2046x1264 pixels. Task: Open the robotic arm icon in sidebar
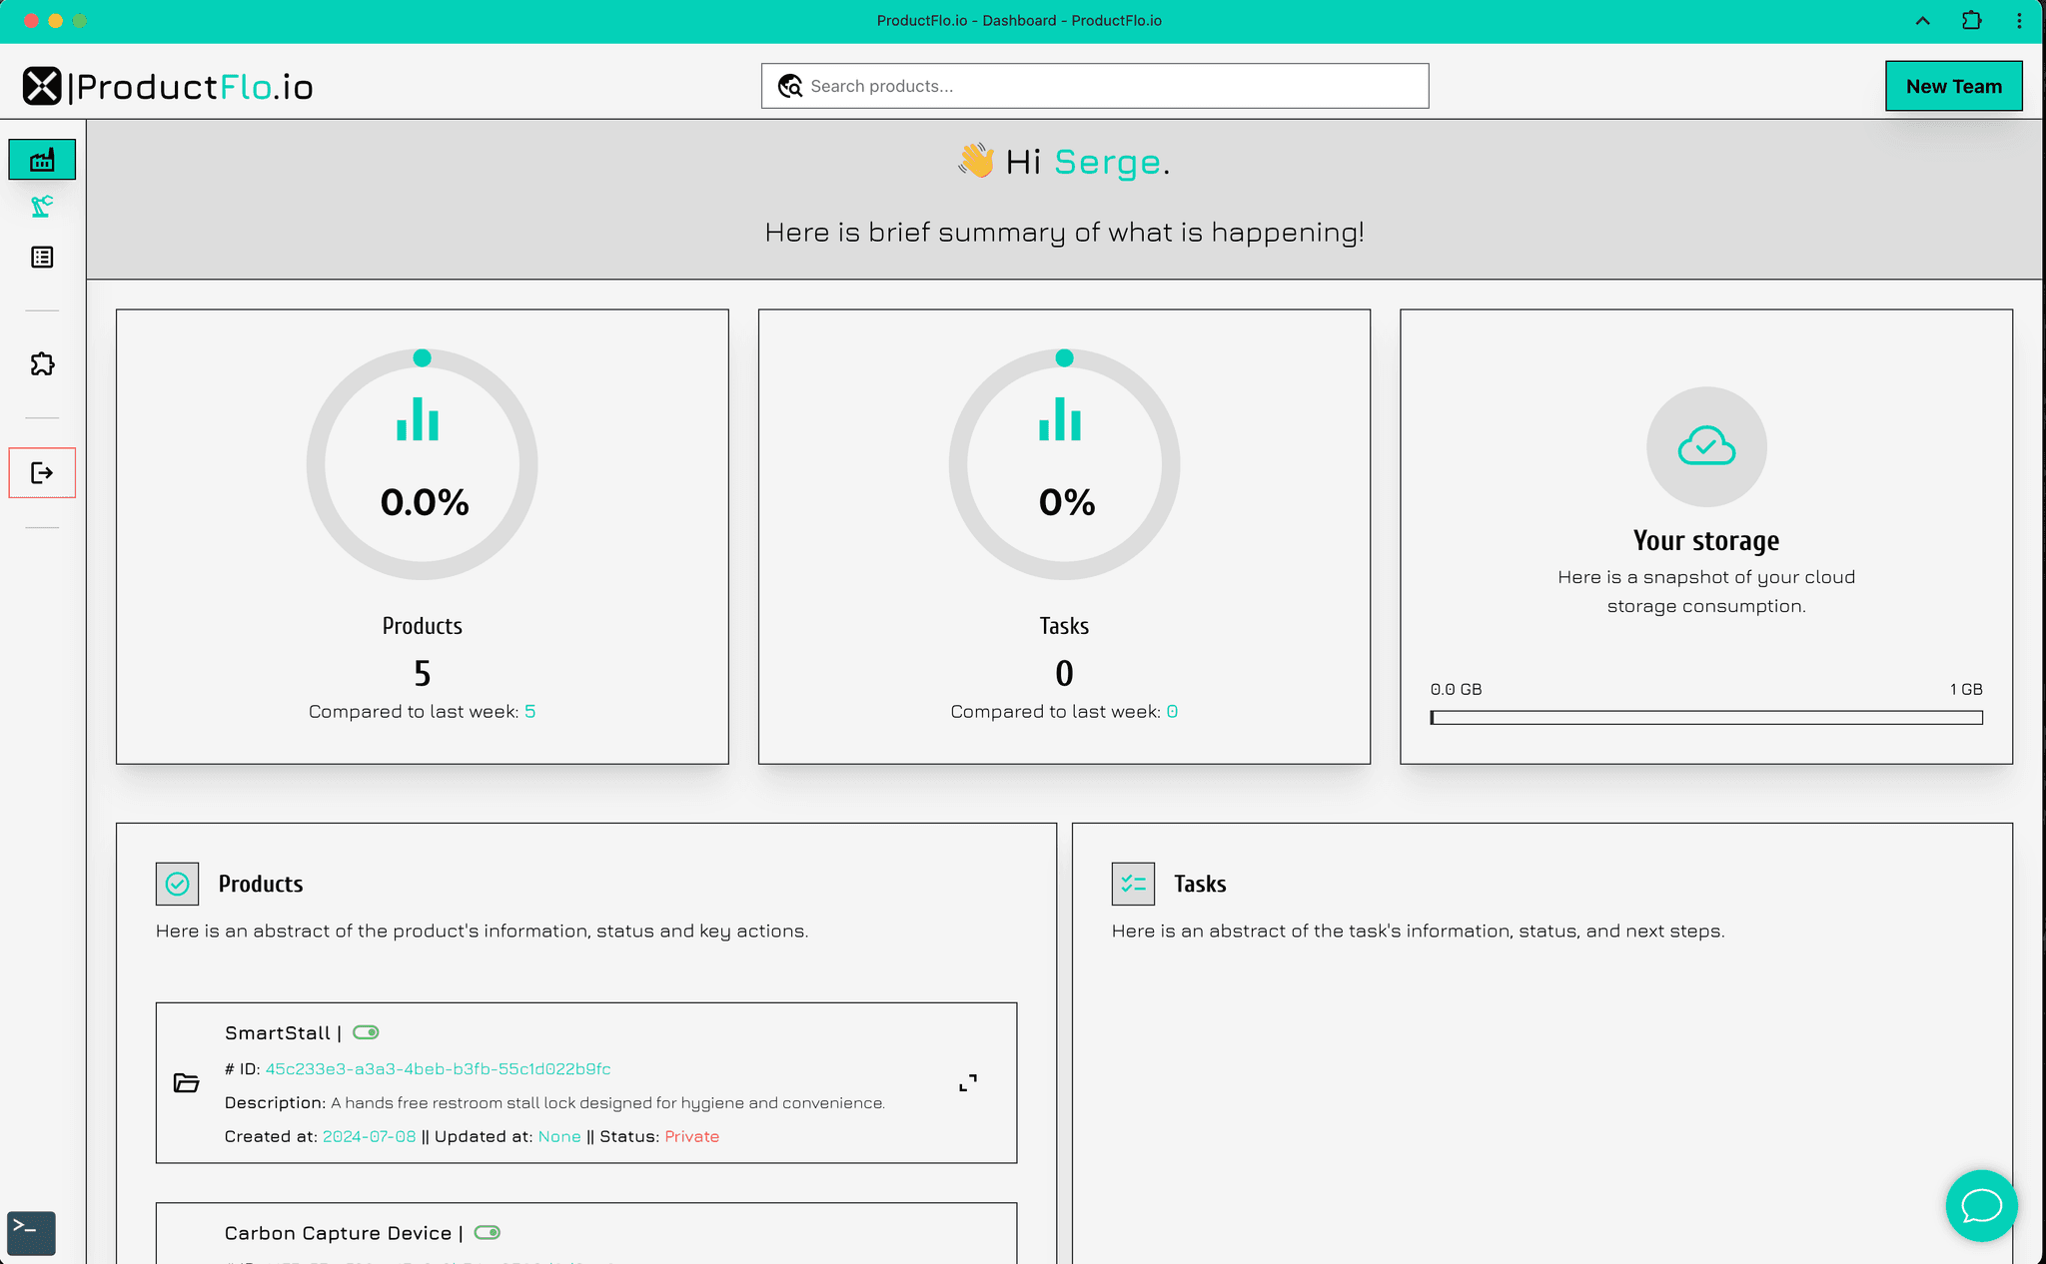click(x=42, y=207)
